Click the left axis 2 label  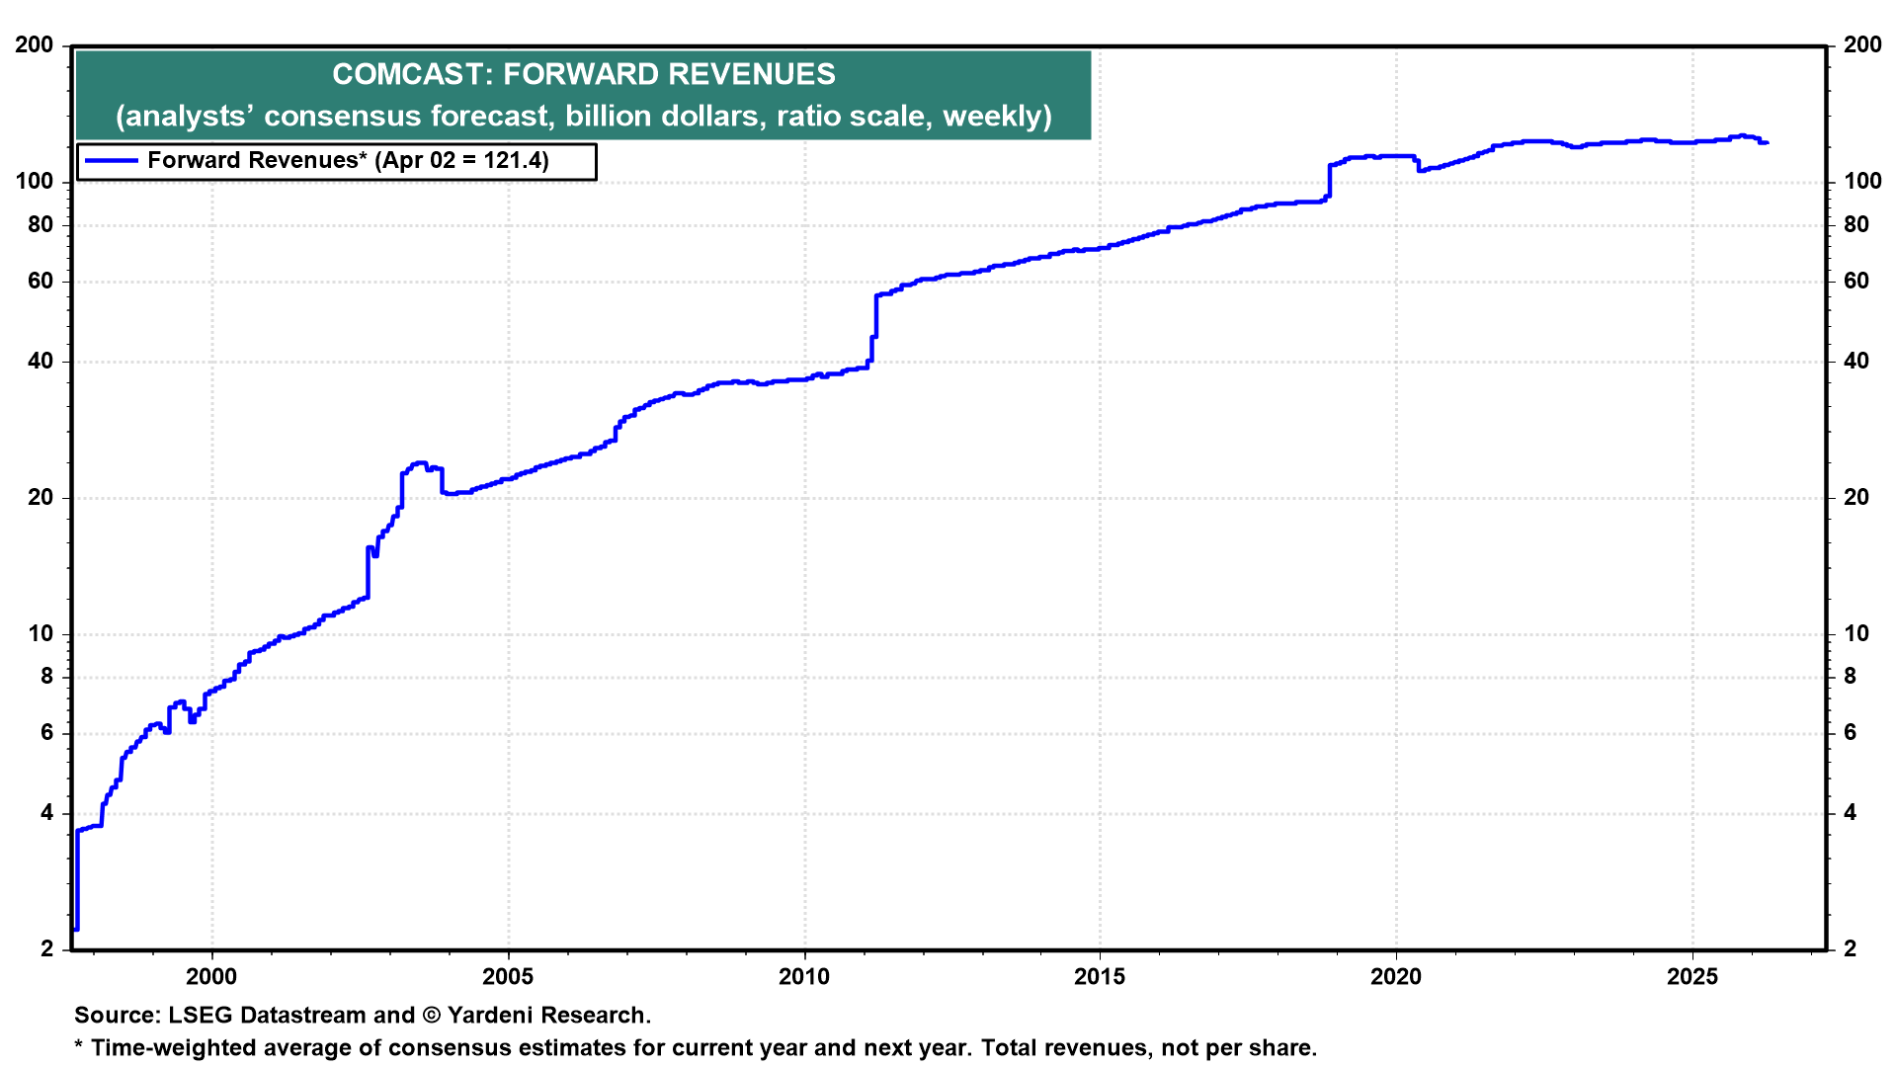coord(46,949)
